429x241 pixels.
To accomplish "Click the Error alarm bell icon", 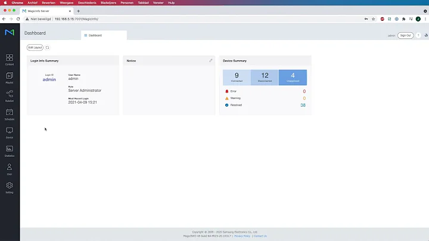I will pyautogui.click(x=226, y=91).
